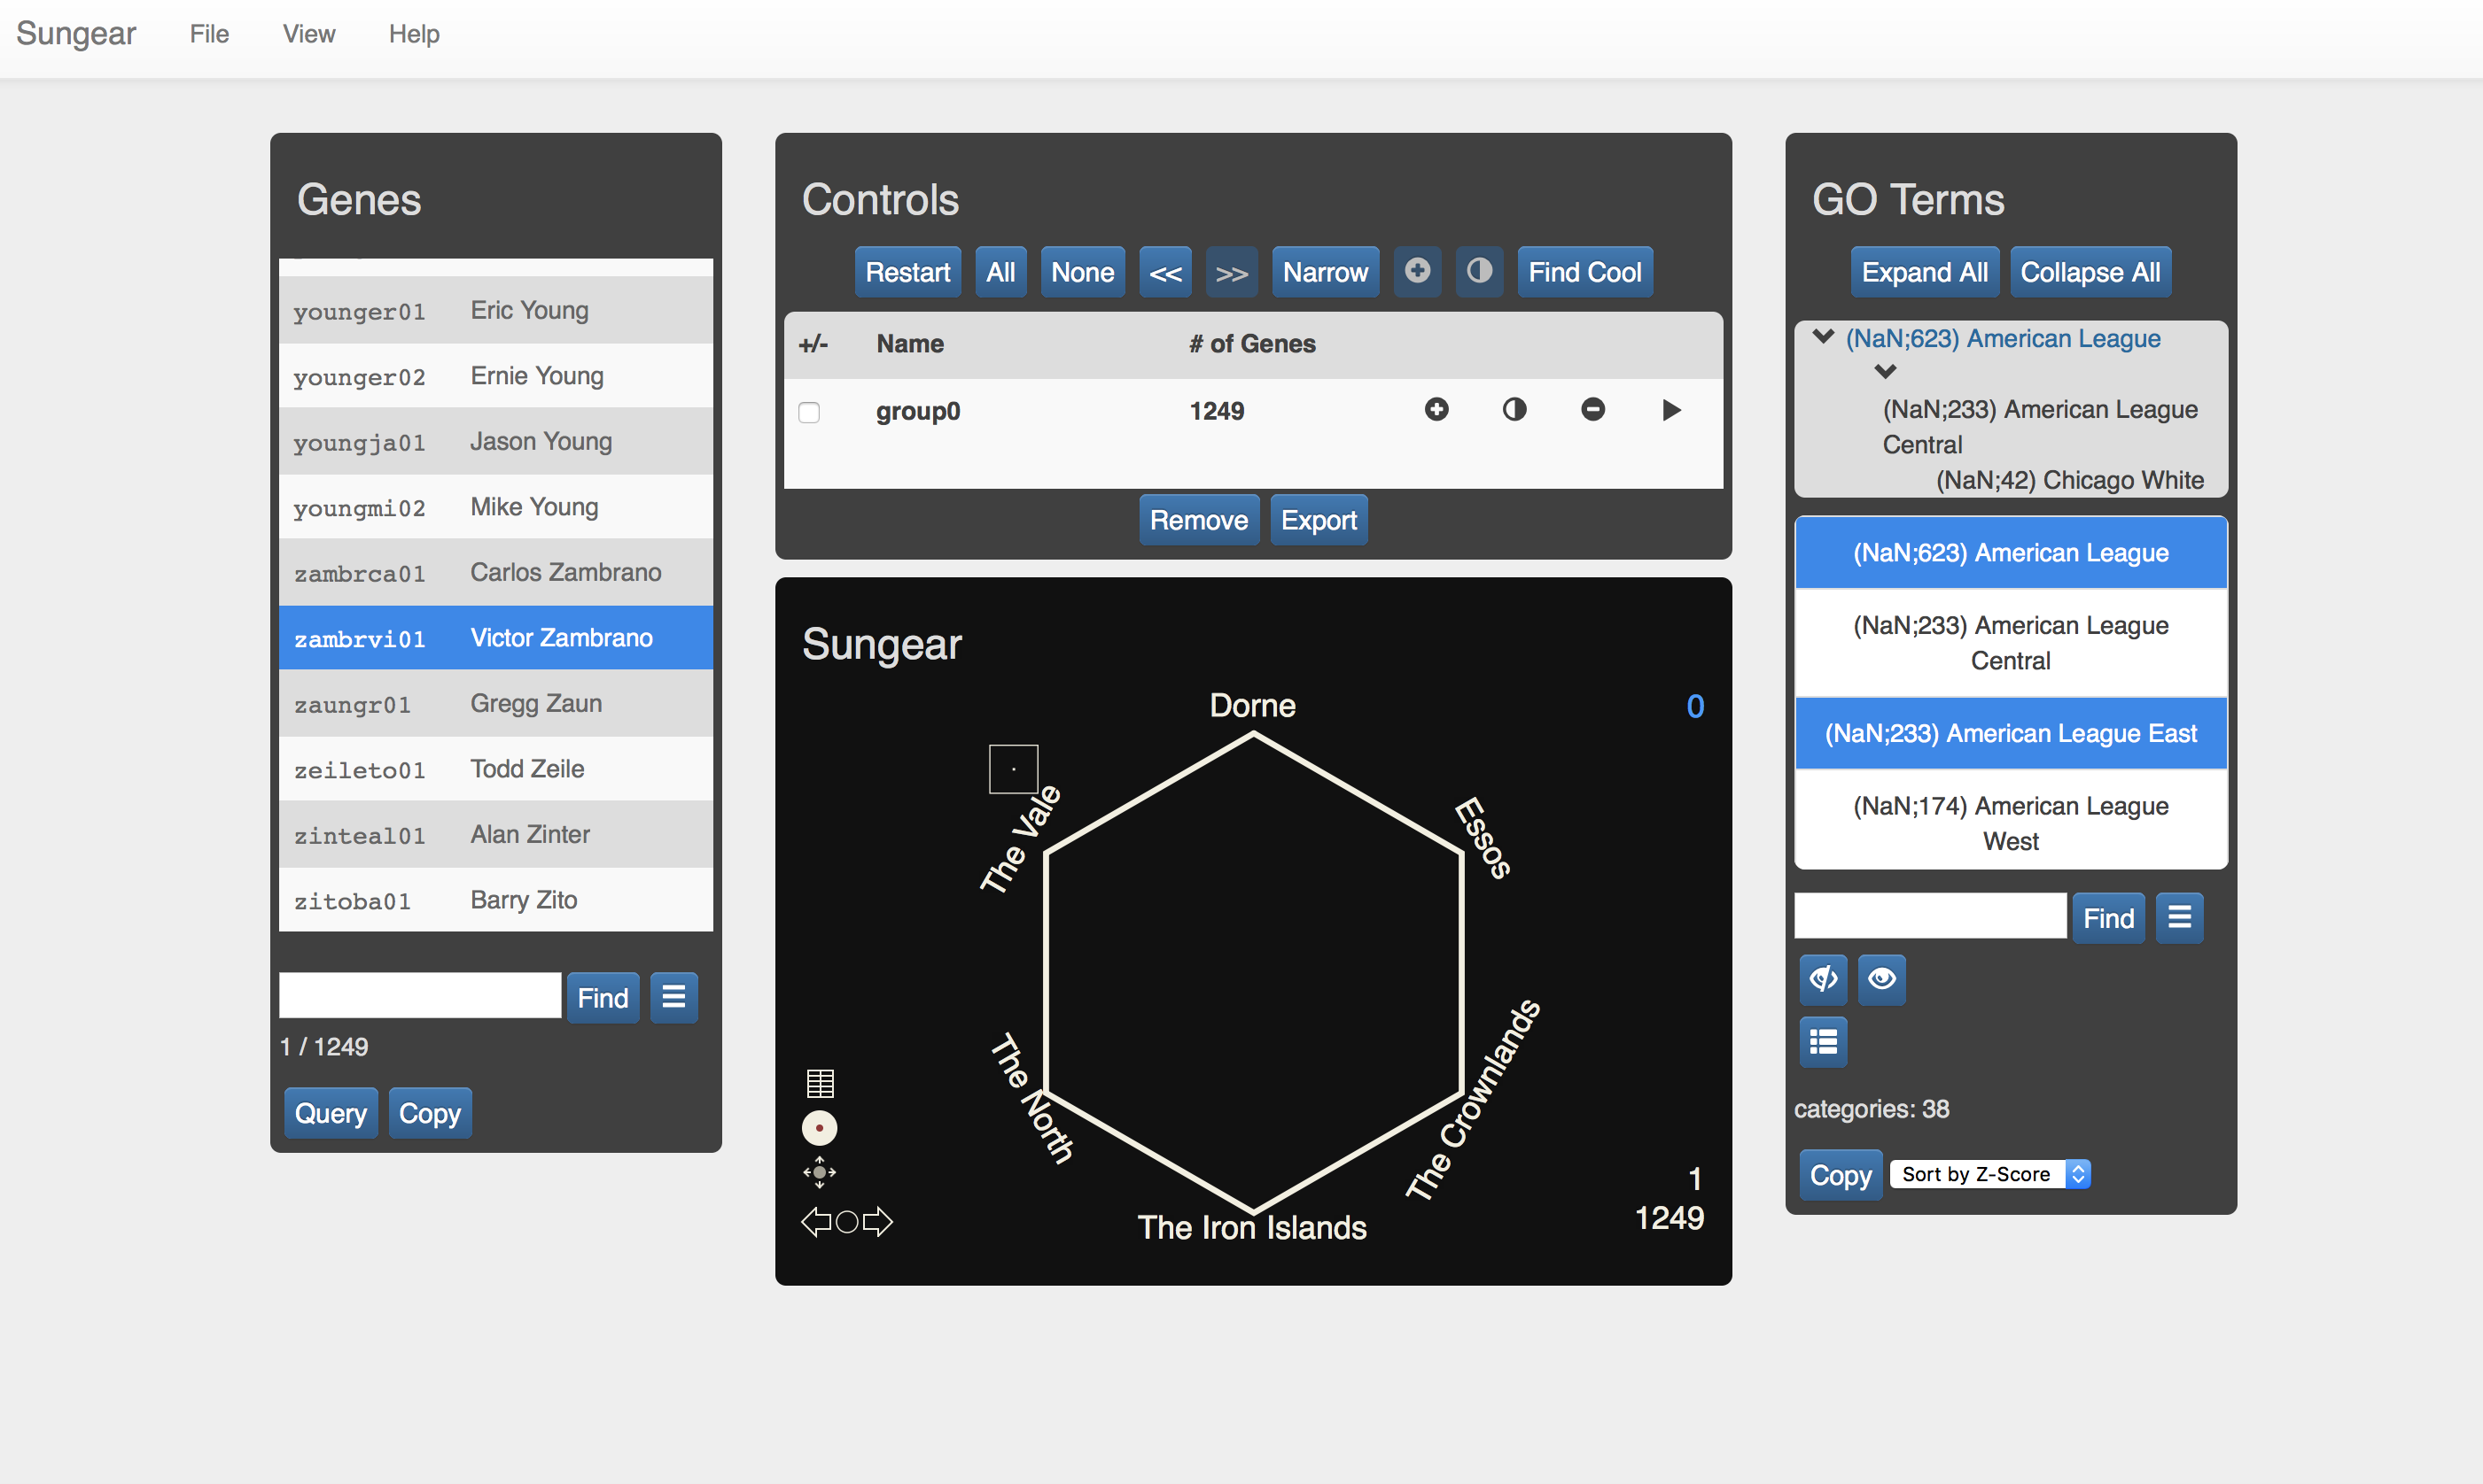
Task: Click the four-arrow move icon in Sungear
Action: pyautogui.click(x=820, y=1172)
